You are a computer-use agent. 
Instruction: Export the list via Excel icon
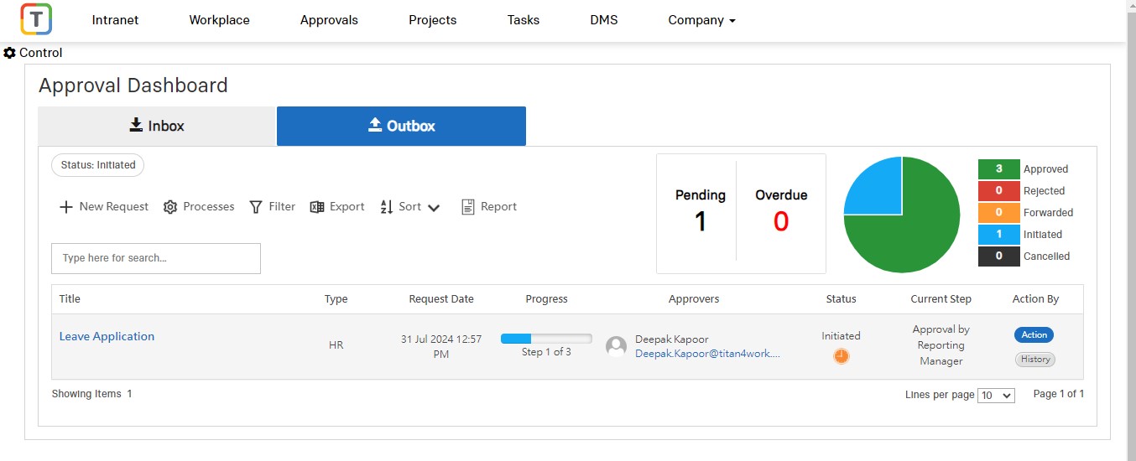click(317, 207)
